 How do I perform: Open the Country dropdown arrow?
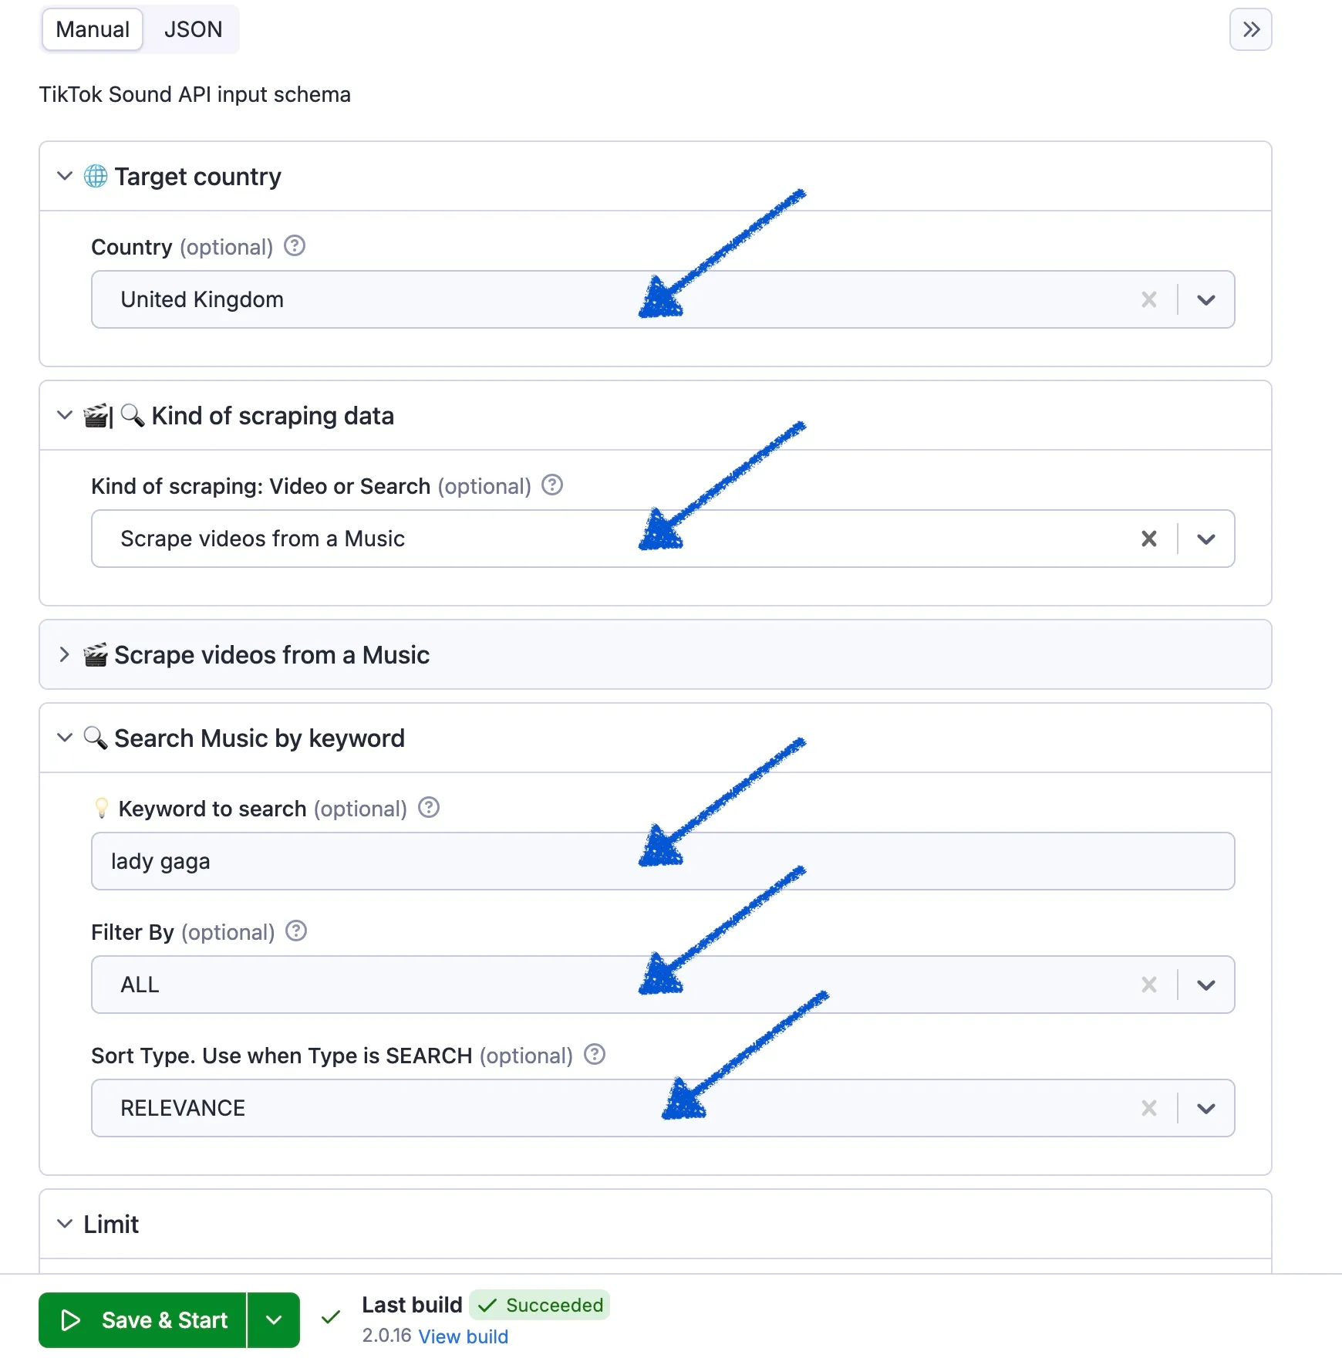(1206, 299)
